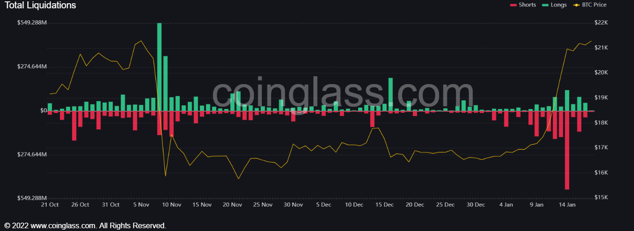
Task: Click the top $549.288M axis label
Action: [x=32, y=23]
